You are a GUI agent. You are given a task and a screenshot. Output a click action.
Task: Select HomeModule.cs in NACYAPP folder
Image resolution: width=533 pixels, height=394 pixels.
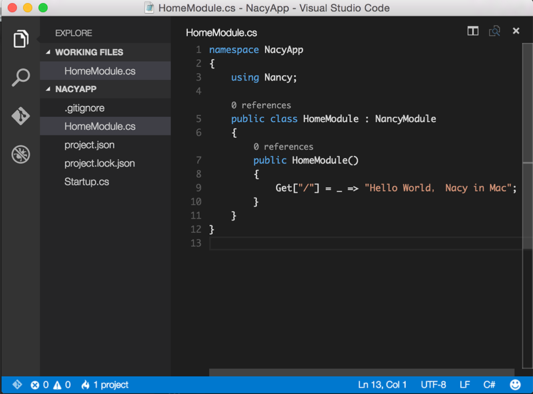click(x=105, y=126)
